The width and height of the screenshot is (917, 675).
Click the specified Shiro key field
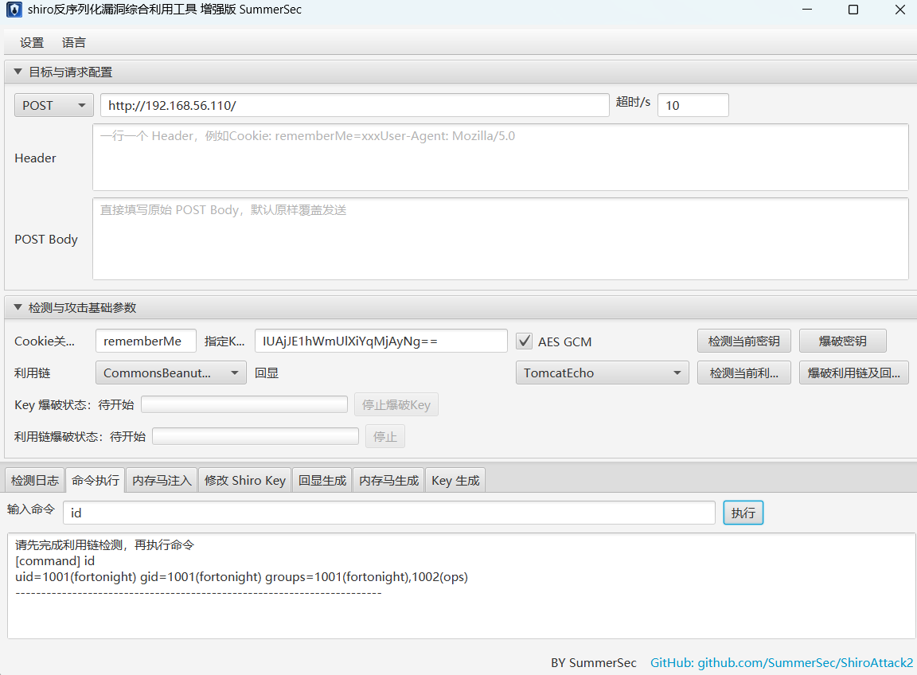[380, 341]
